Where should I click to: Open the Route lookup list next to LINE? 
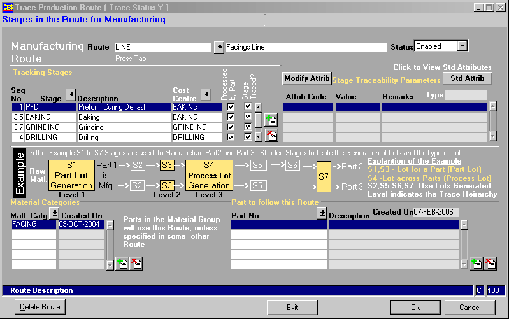[219, 47]
